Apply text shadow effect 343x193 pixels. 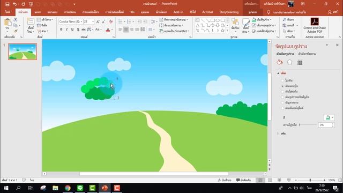[x=78, y=29]
